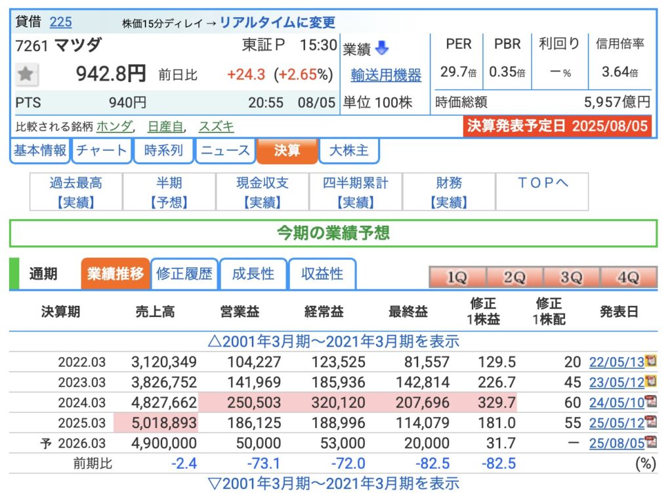Click the 1Q quarter button
The width and height of the screenshot is (672, 493).
[x=457, y=278]
